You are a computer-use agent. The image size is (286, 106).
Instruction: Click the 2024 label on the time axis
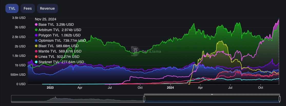[170, 88]
